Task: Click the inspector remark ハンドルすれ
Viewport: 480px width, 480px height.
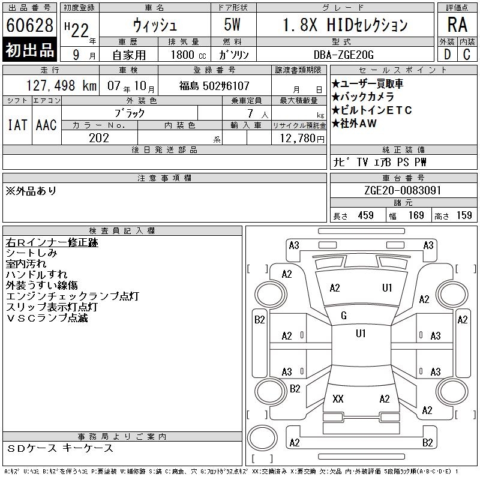Action: pyautogui.click(x=37, y=275)
